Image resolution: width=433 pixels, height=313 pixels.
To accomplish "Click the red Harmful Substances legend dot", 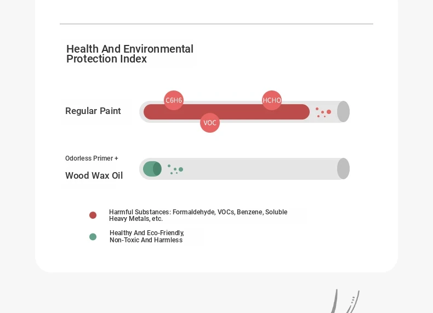I will (93, 215).
